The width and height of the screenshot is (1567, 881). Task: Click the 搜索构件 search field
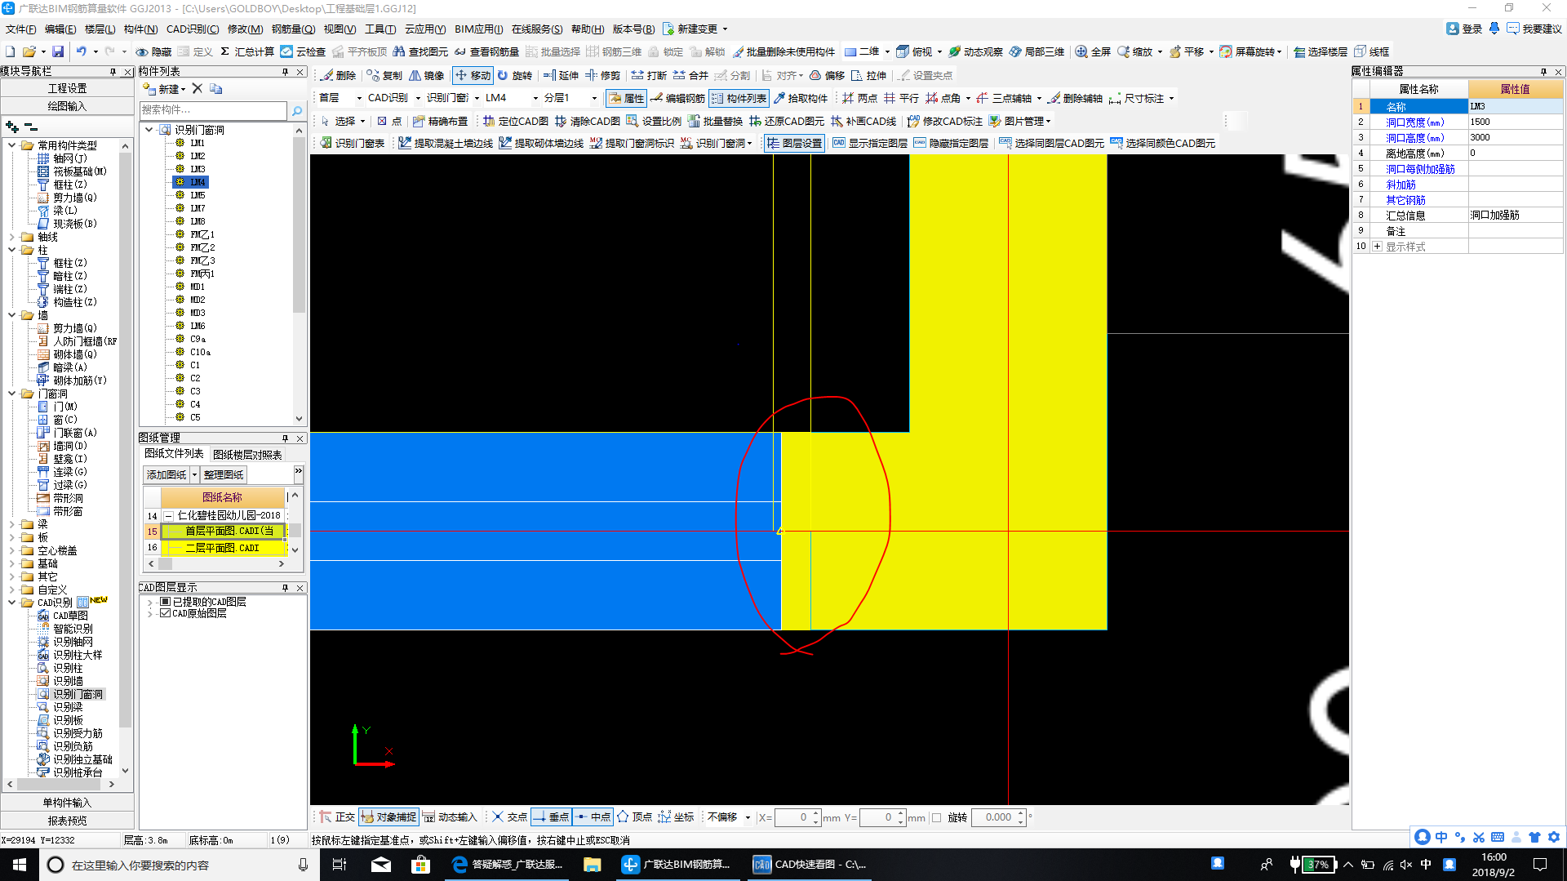(213, 110)
